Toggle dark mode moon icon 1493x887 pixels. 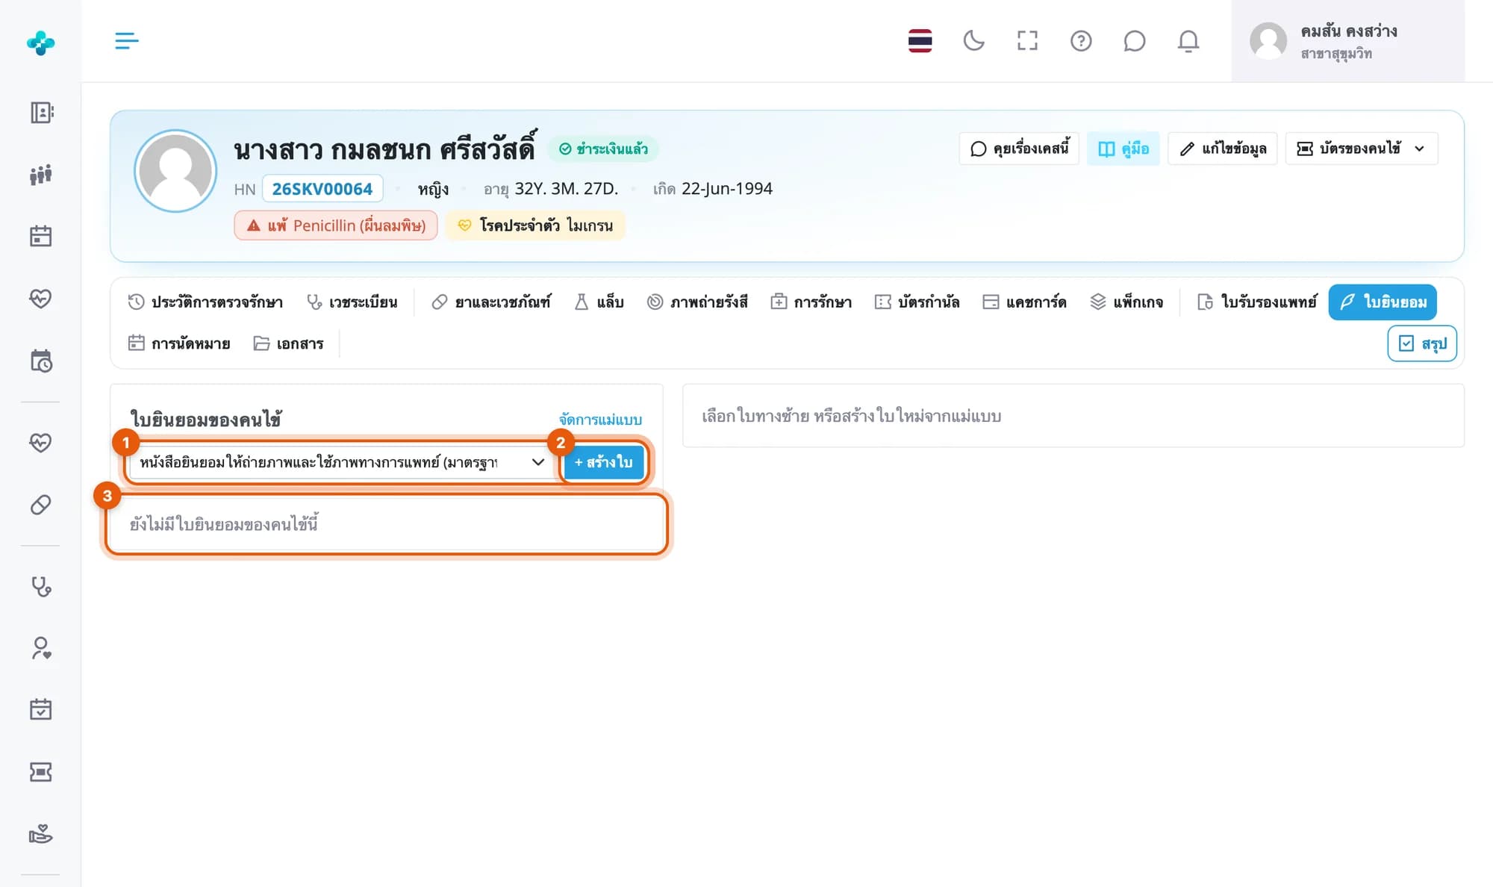tap(973, 40)
